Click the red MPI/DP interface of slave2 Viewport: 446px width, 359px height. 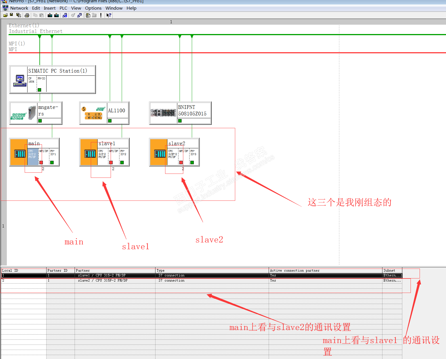click(181, 162)
